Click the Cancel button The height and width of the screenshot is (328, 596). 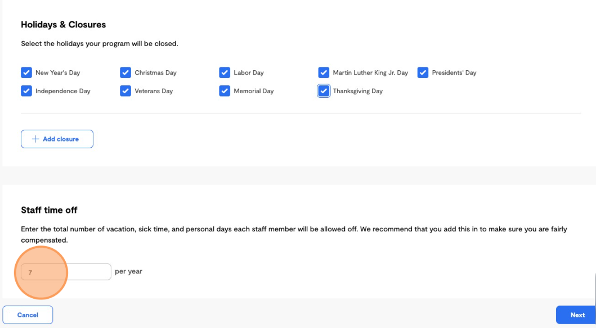point(28,315)
